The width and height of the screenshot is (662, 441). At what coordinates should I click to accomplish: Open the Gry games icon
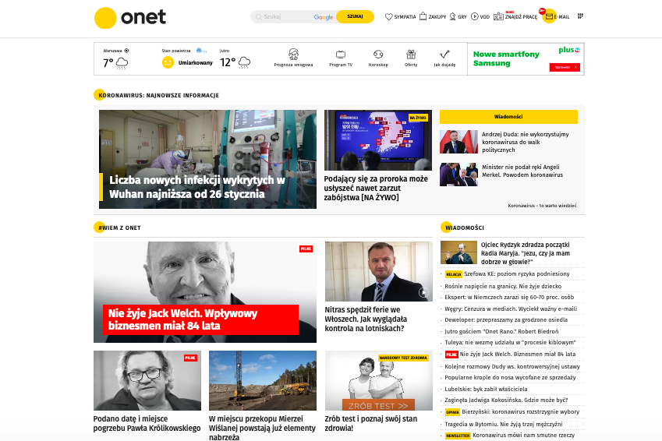(x=452, y=16)
